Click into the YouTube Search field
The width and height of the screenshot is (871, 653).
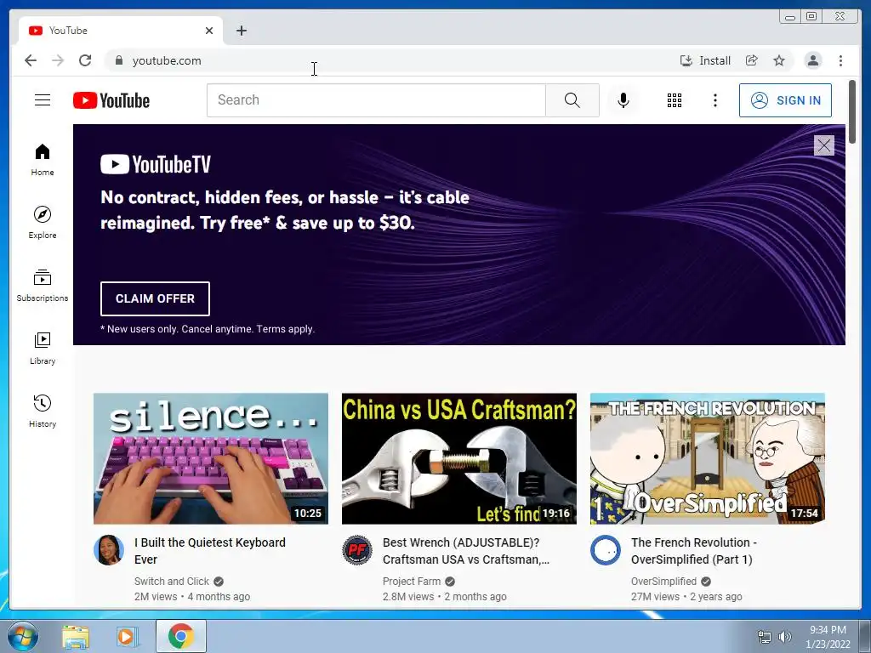coord(376,100)
